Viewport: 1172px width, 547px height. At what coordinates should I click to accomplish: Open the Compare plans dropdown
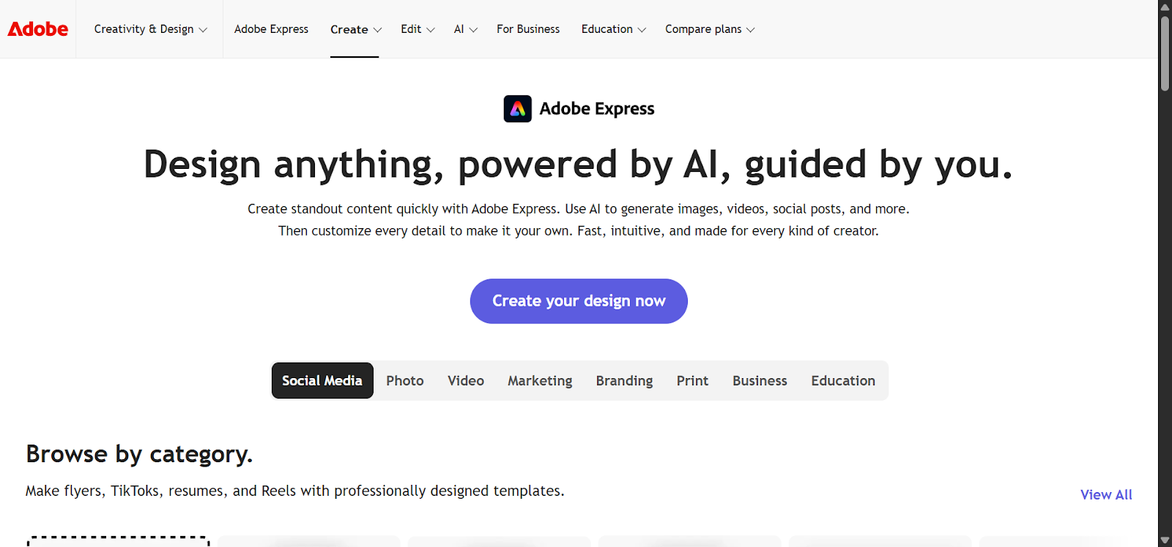[709, 29]
